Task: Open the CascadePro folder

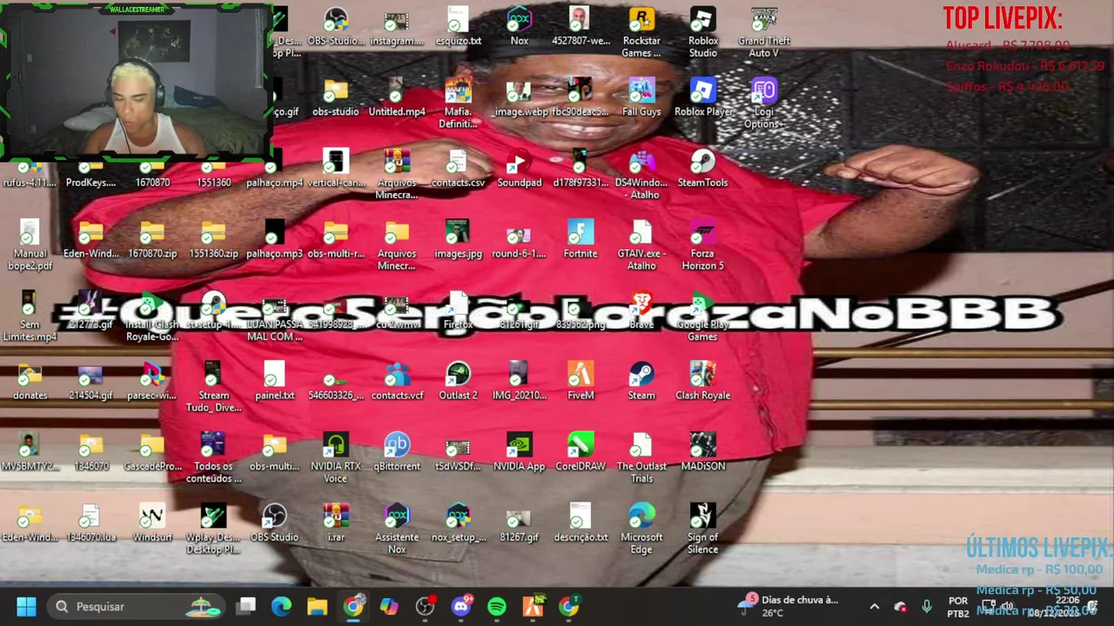Action: coord(152,452)
